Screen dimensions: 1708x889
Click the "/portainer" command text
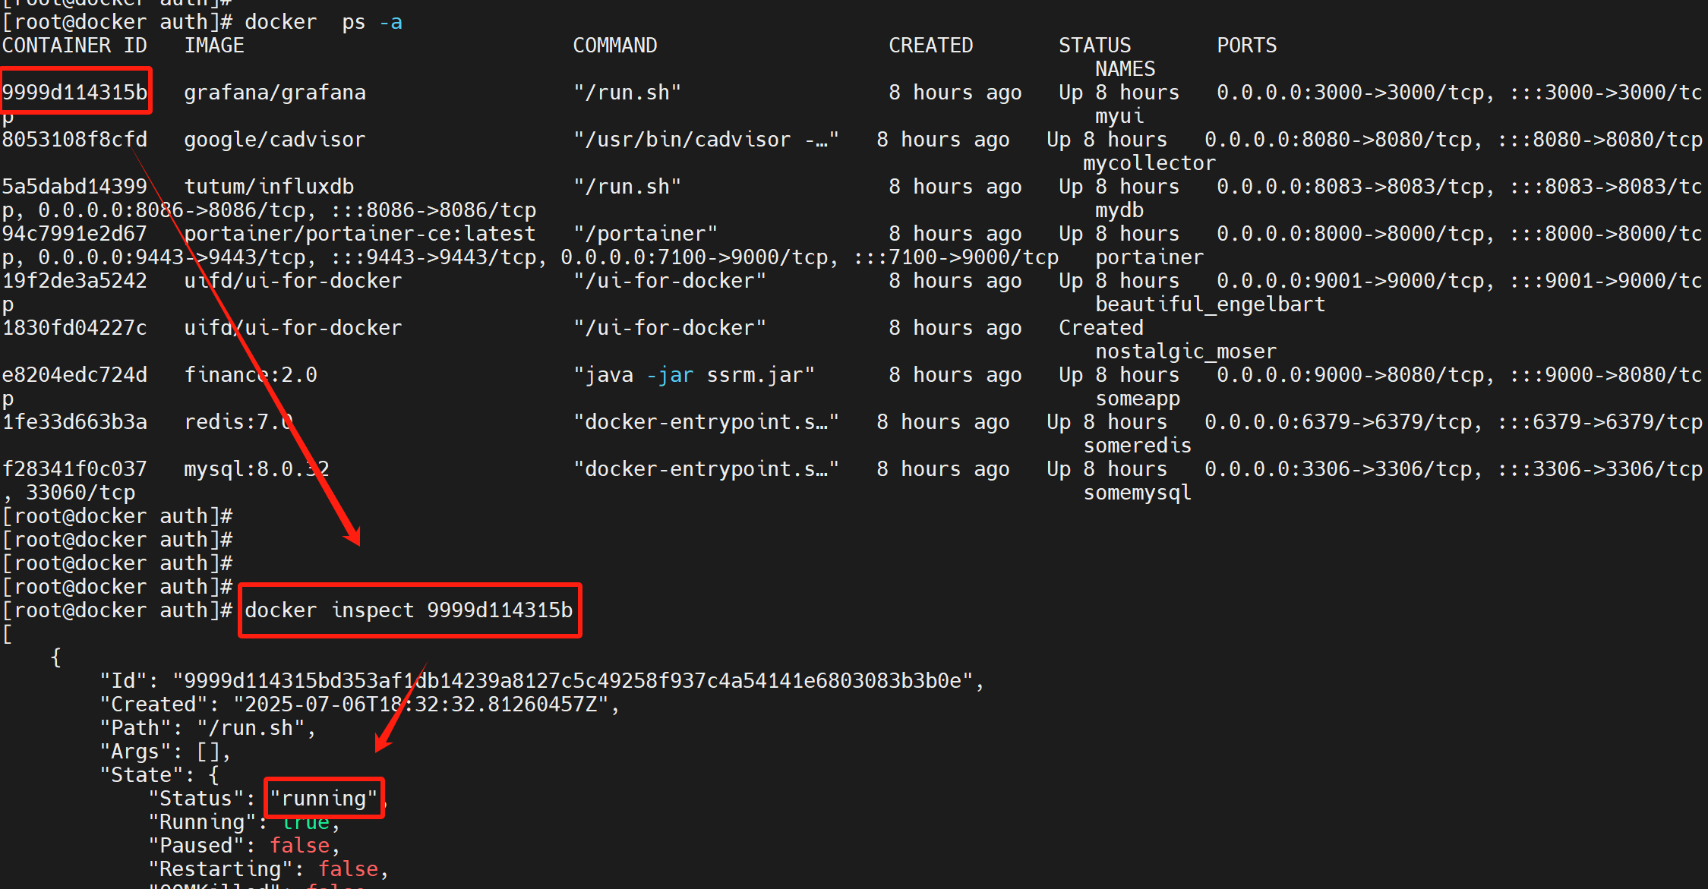tap(646, 233)
